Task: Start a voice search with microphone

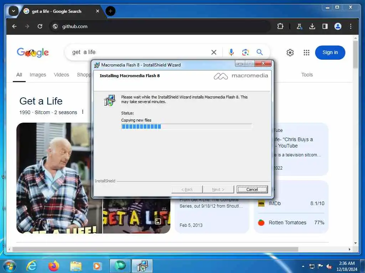Action: tap(231, 52)
